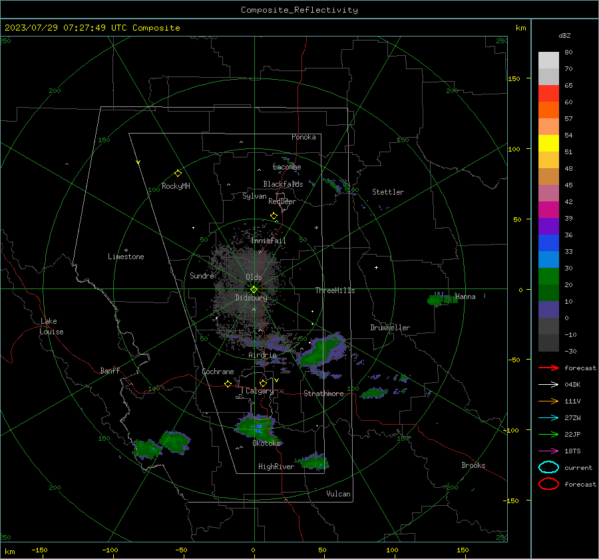The image size is (599, 559).
Task: Click the HighRiver label
Action: click(276, 467)
